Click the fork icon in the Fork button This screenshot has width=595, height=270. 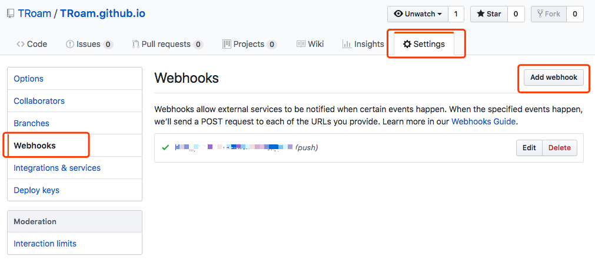pos(540,14)
